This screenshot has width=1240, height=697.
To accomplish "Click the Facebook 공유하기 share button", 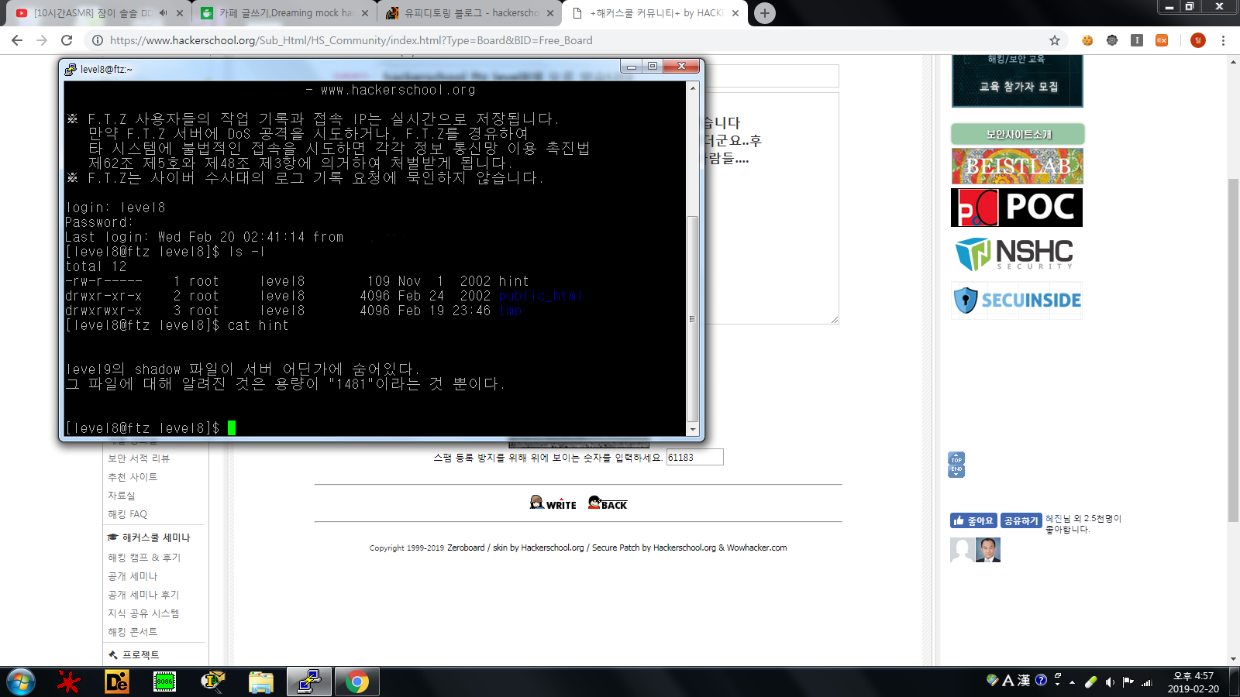I will [1021, 521].
